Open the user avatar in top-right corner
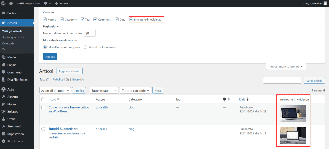Image resolution: width=329 pixels, height=149 pixels. (325, 4)
